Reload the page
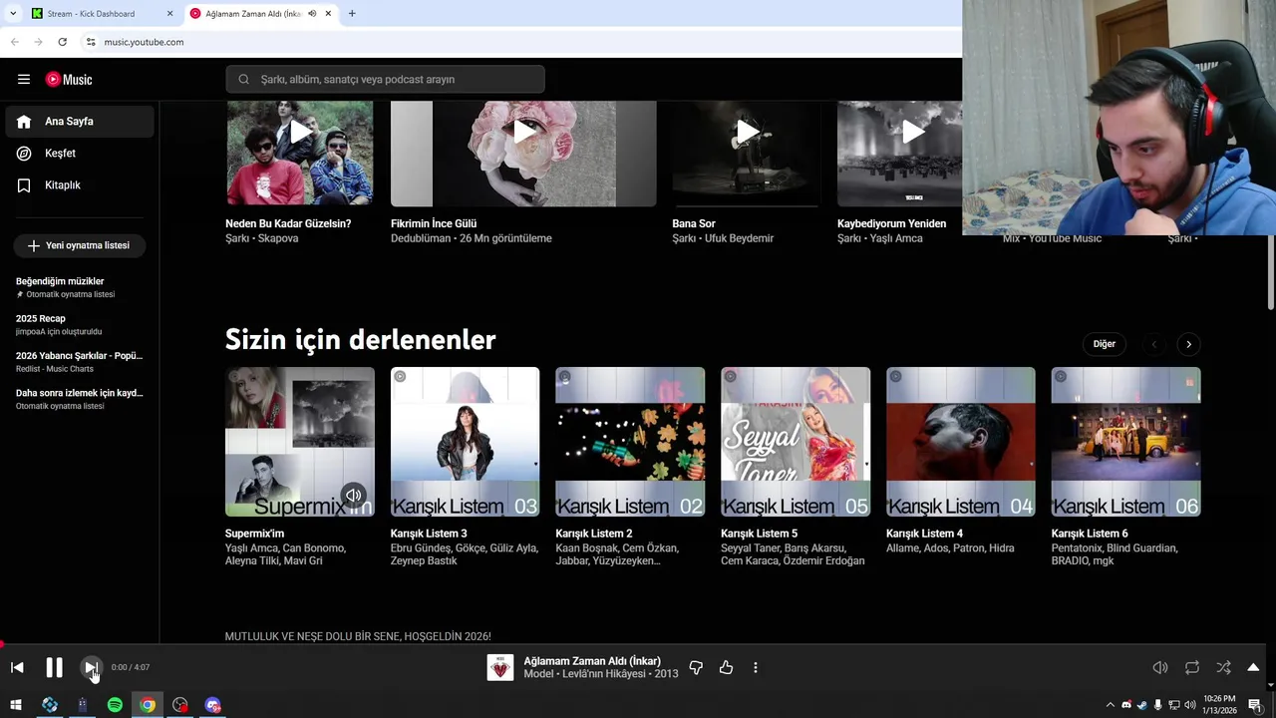This screenshot has height=718, width=1276. 62,42
